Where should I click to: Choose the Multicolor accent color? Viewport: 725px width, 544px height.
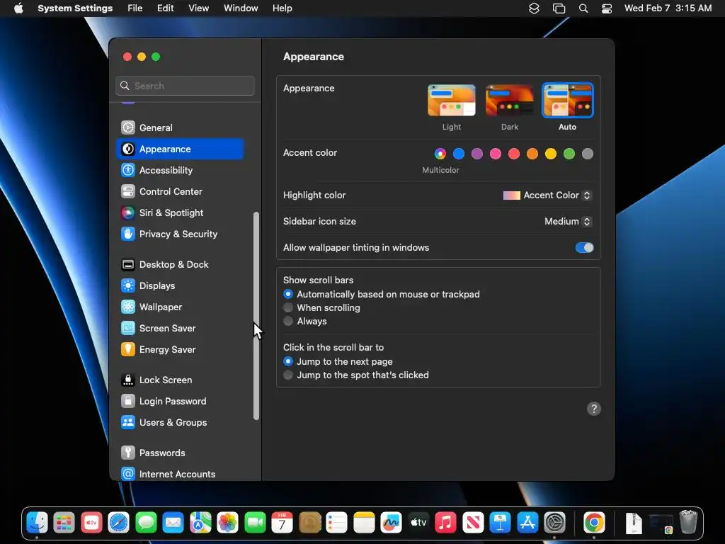(x=440, y=154)
